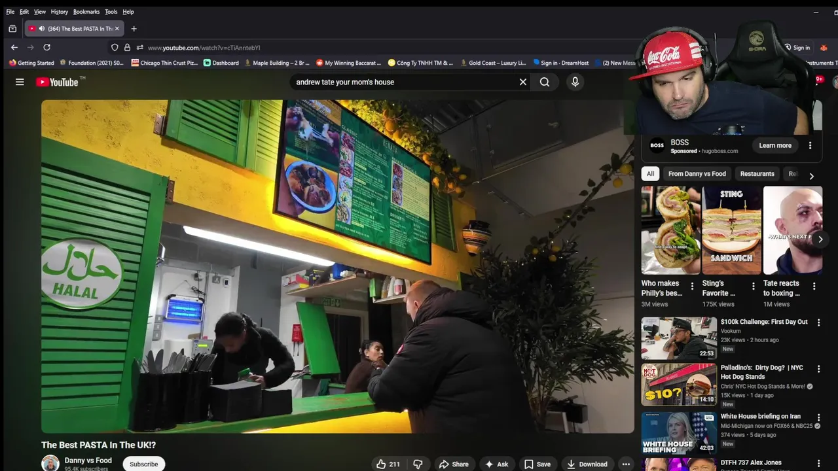The image size is (838, 471).
Task: Open the 'Tate reacts to boxing' short thumbnail
Action: pos(792,230)
